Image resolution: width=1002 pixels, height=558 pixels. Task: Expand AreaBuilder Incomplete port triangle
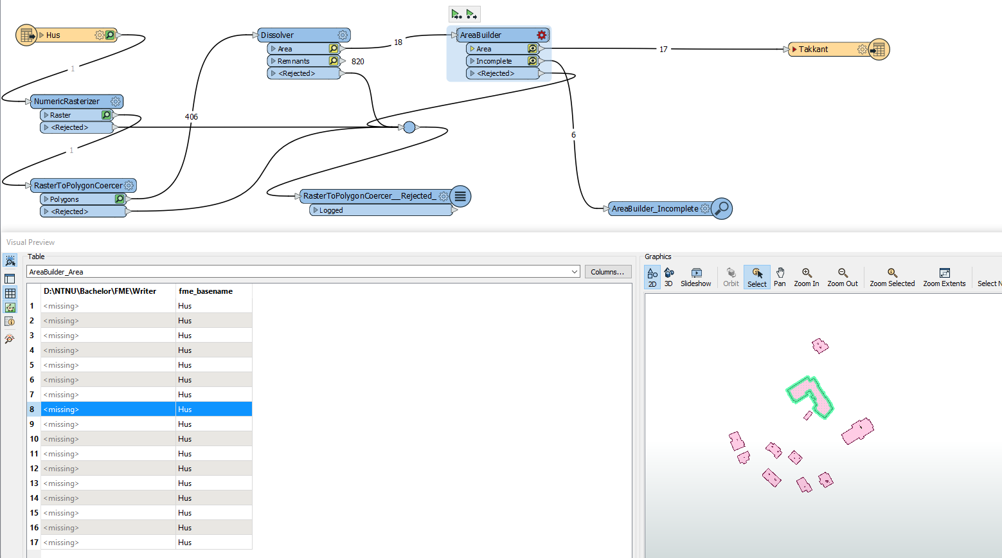pos(472,61)
